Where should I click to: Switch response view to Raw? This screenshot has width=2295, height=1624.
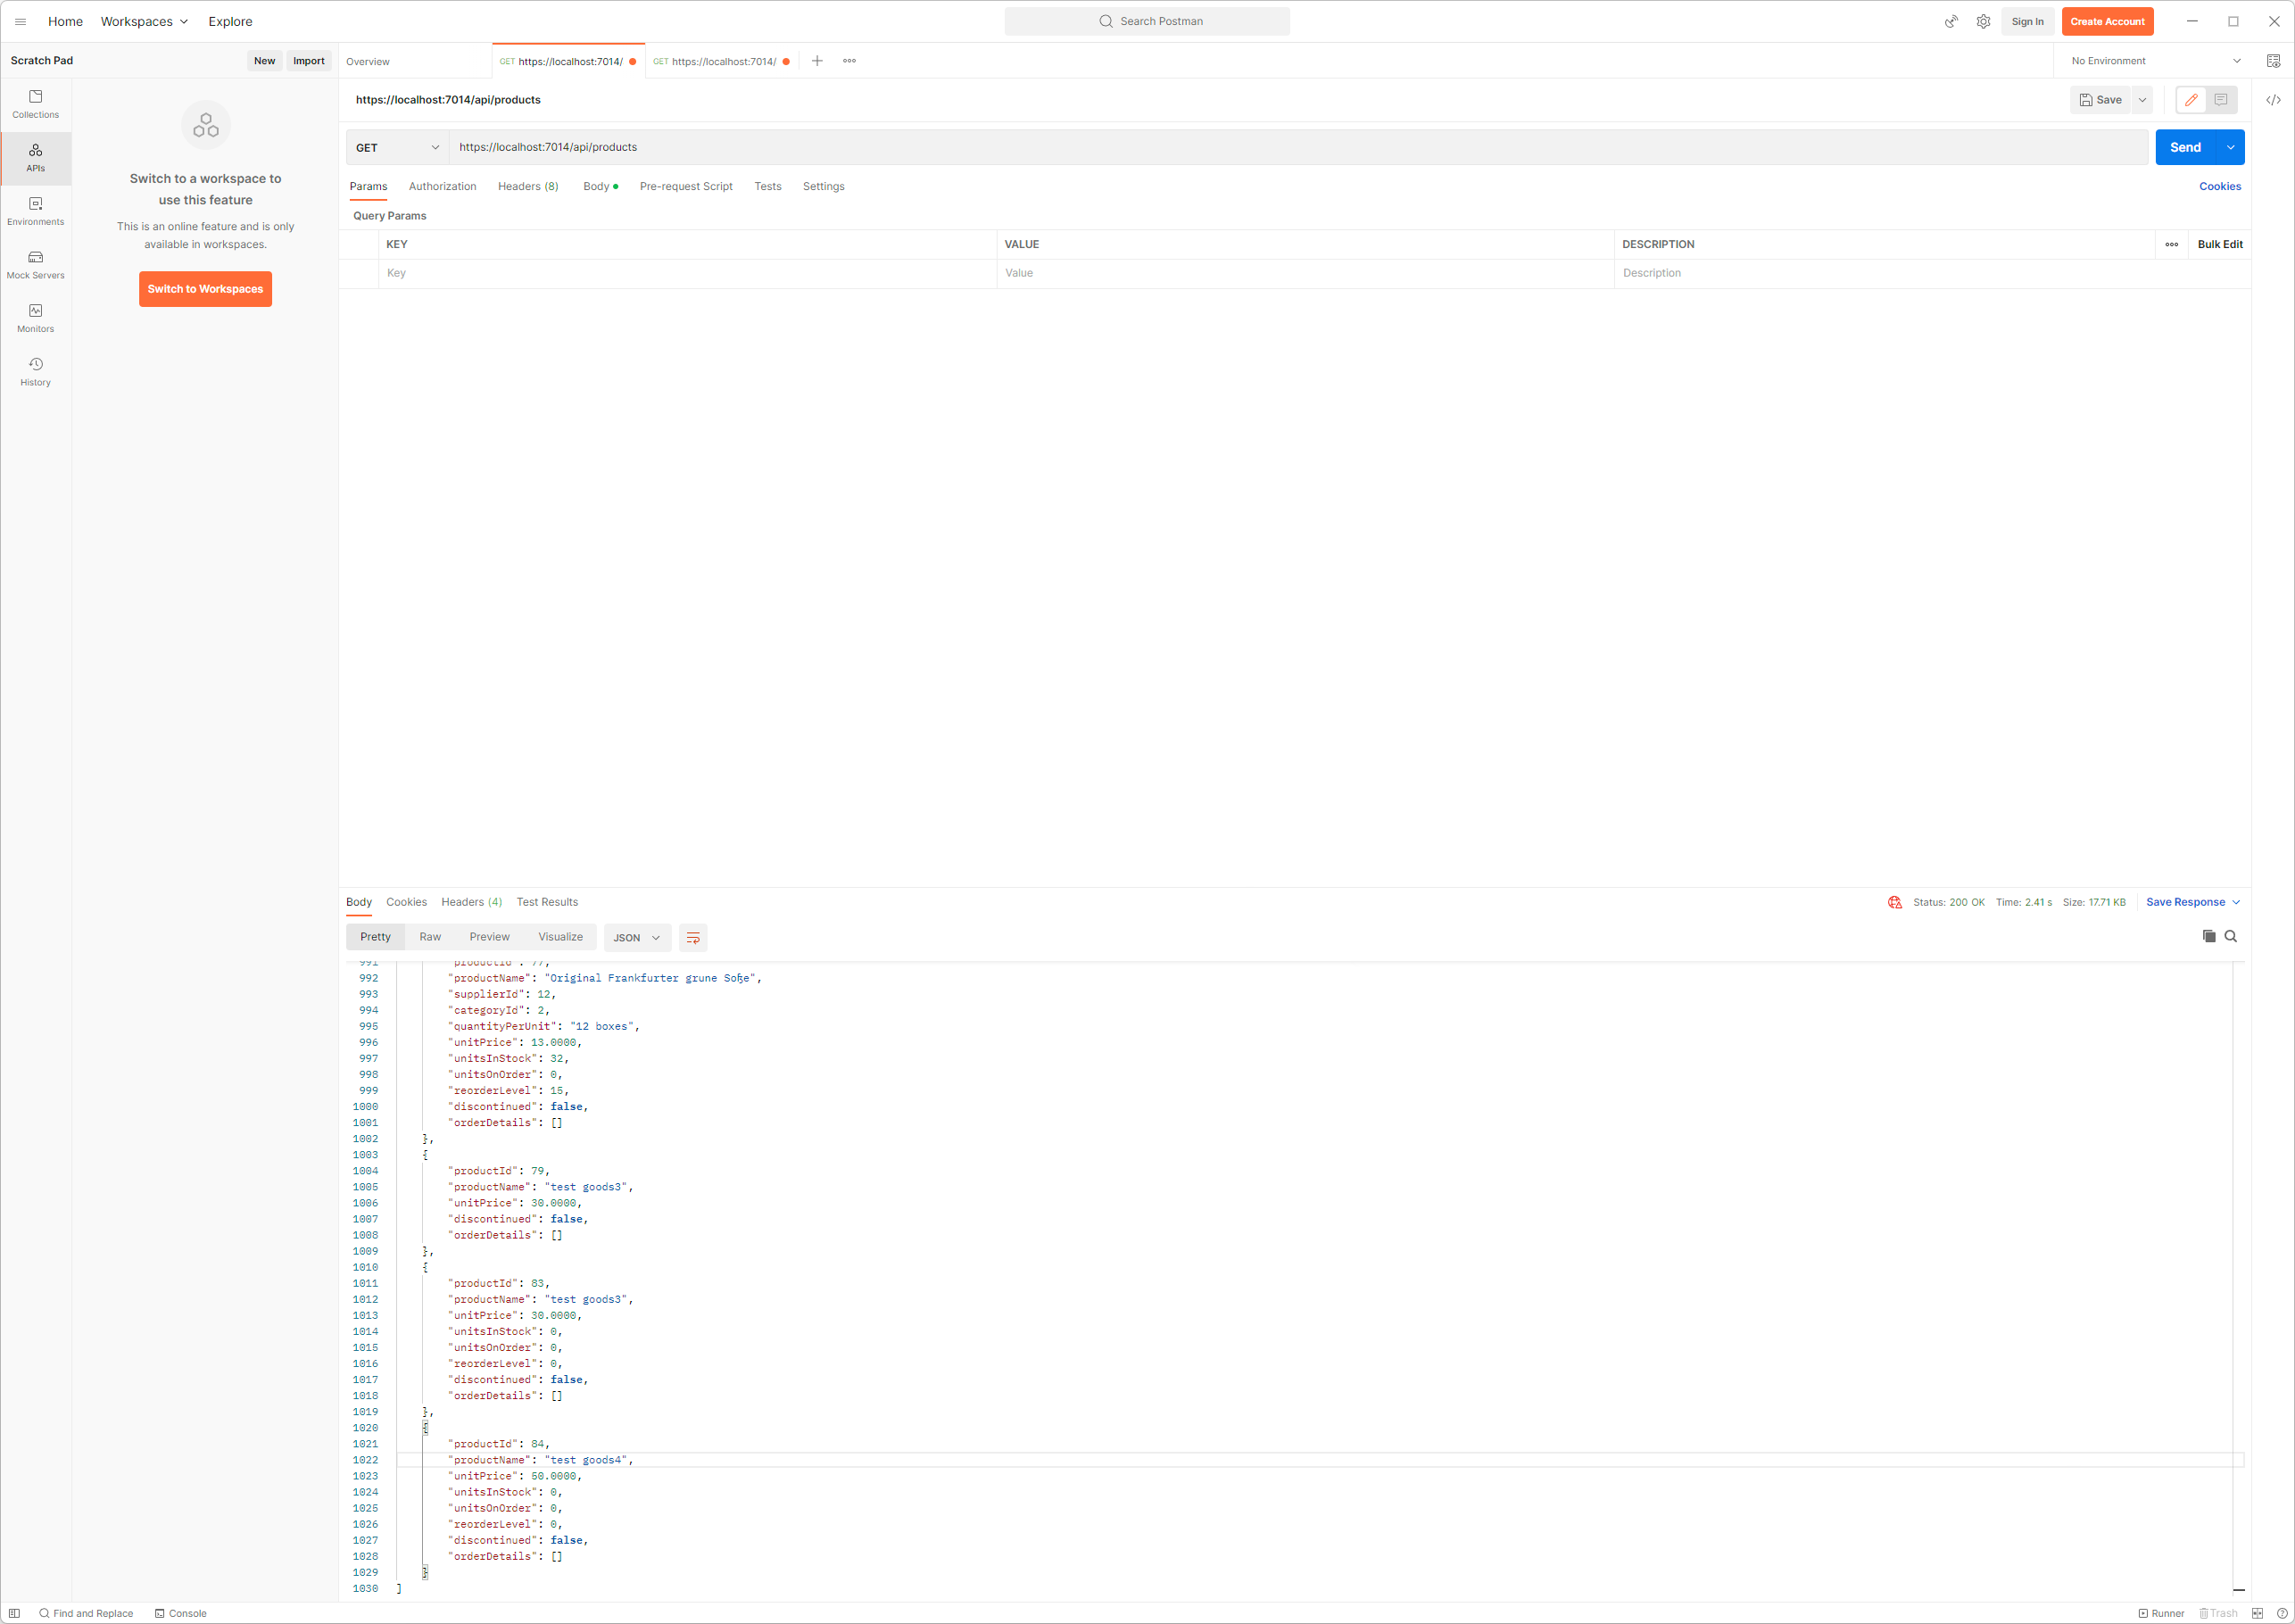click(430, 937)
